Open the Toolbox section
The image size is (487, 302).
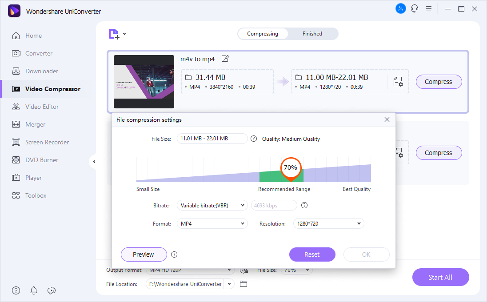(x=29, y=195)
